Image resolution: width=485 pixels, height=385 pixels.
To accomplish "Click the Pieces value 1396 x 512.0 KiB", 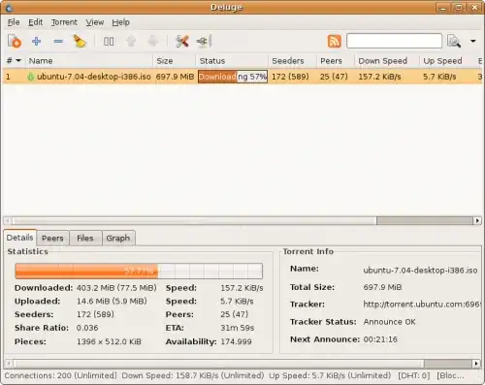I will pyautogui.click(x=109, y=341).
